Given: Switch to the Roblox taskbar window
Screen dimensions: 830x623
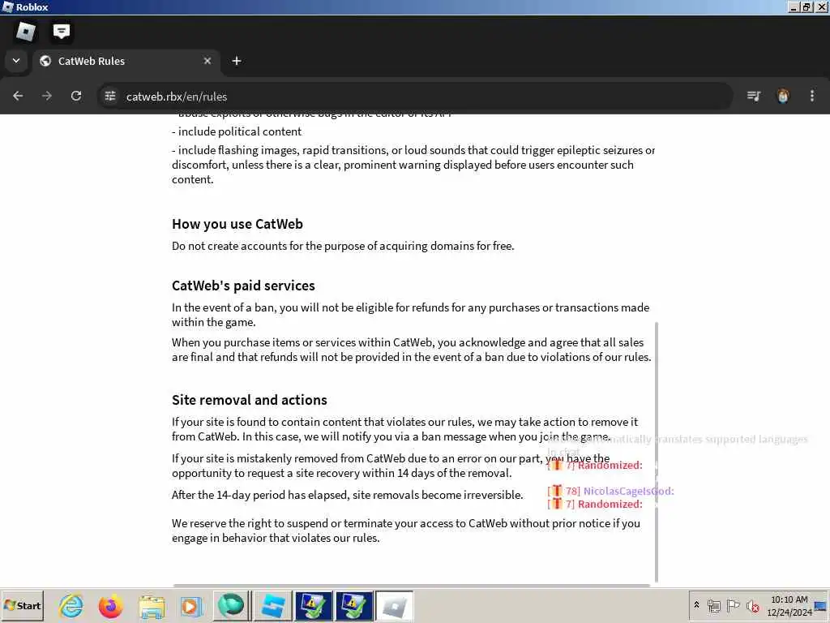Looking at the screenshot, I should point(395,606).
